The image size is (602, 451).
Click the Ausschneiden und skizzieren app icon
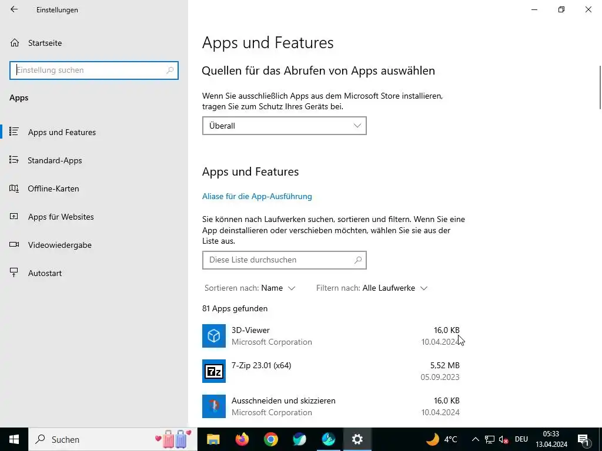click(214, 406)
